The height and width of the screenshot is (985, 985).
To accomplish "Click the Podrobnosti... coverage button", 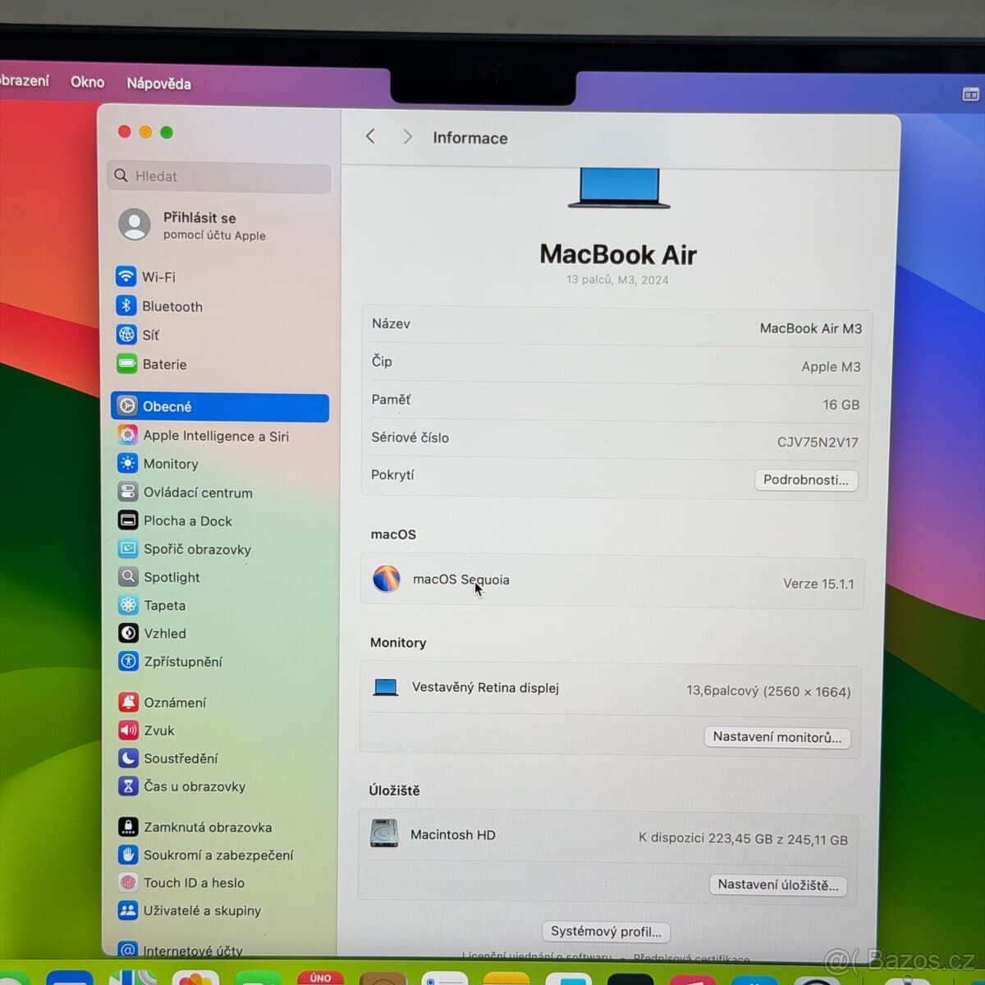I will pos(806,480).
